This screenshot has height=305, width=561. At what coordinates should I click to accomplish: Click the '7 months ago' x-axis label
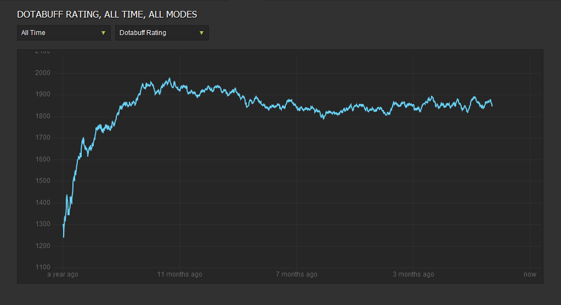pyautogui.click(x=297, y=274)
